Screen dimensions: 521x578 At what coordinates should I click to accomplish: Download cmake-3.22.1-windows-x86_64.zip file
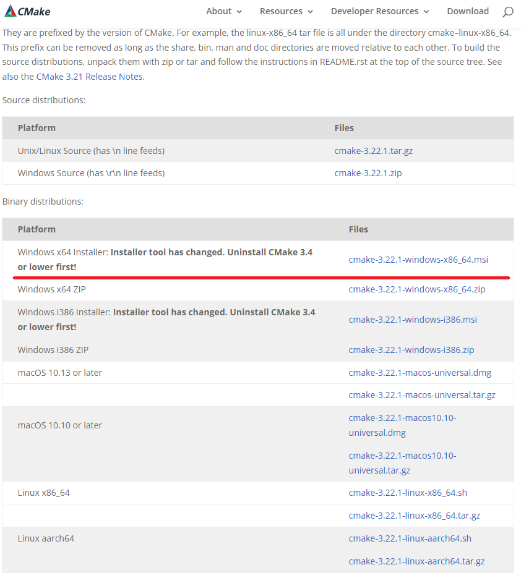(x=416, y=289)
